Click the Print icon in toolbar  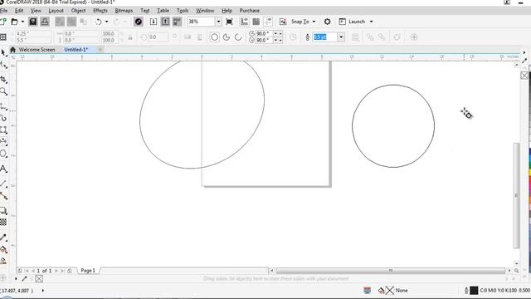tap(45, 22)
